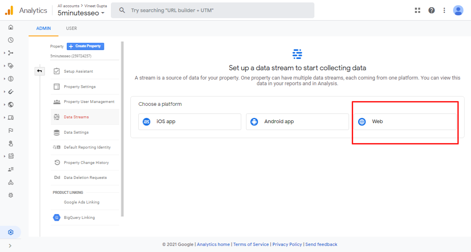Expand the bottom-left navigation chevron

pyautogui.click(x=11, y=245)
